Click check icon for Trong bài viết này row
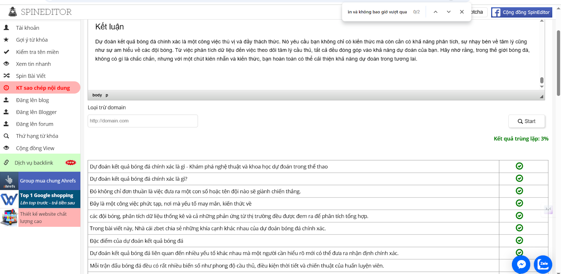The width and height of the screenshot is (561, 274). coord(519,228)
